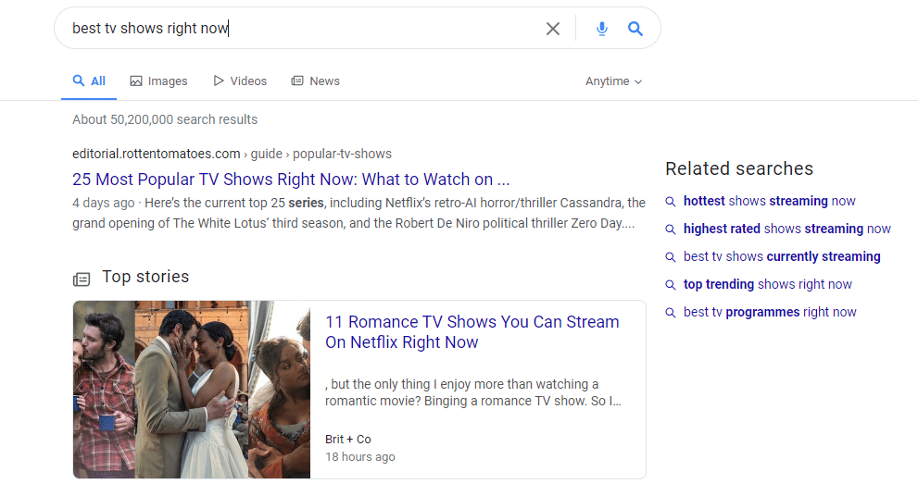Viewport: 918px width, 484px height.
Task: Open the Anytime time filter dropdown
Action: pyautogui.click(x=613, y=81)
